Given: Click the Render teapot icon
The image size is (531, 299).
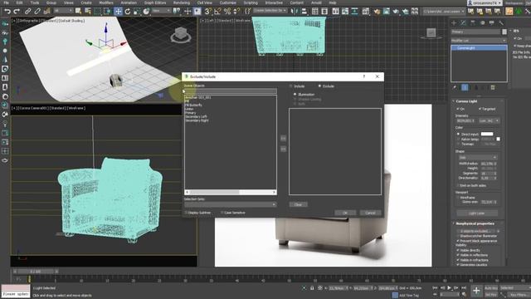Looking at the screenshot, I should tap(396, 11).
